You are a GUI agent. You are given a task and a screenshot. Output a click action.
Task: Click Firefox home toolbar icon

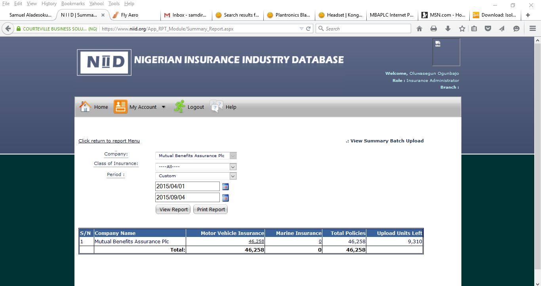[x=419, y=28]
